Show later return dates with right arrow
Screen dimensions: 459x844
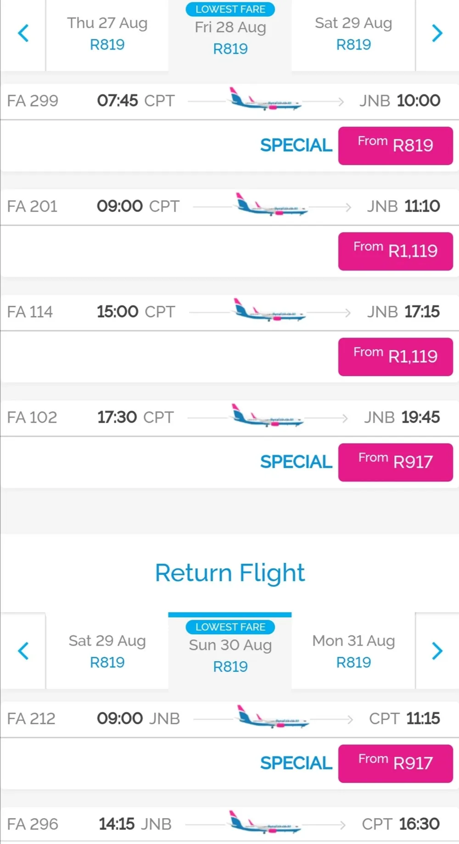pos(437,651)
